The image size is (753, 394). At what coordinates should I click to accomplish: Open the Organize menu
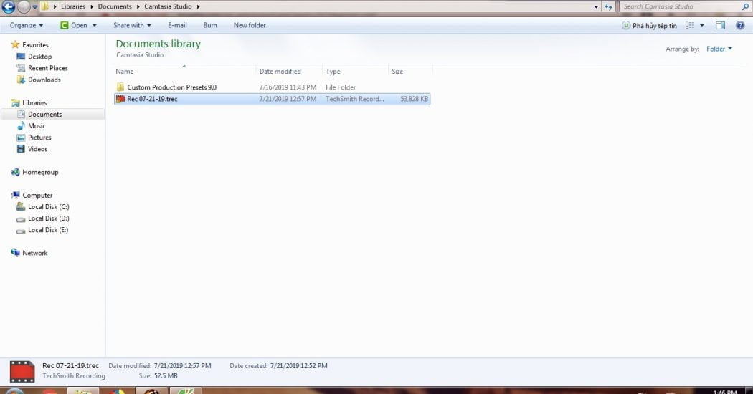pos(27,26)
